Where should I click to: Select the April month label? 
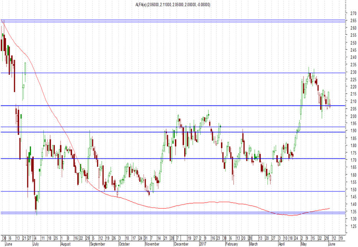(282, 244)
